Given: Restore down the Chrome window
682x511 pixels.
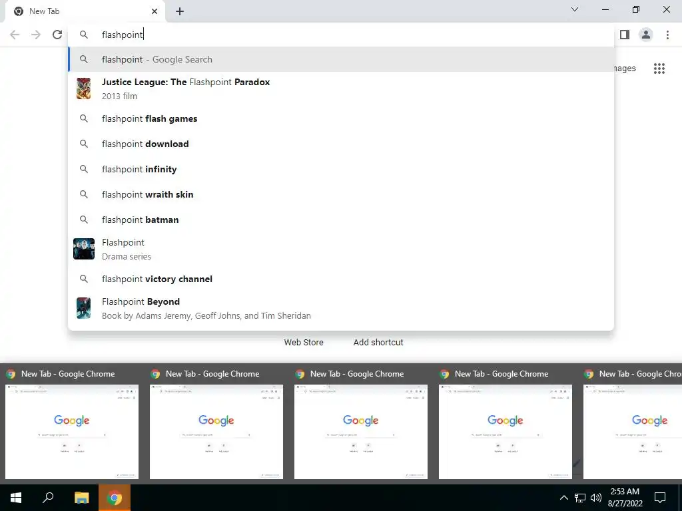Looking at the screenshot, I should click(636, 9).
